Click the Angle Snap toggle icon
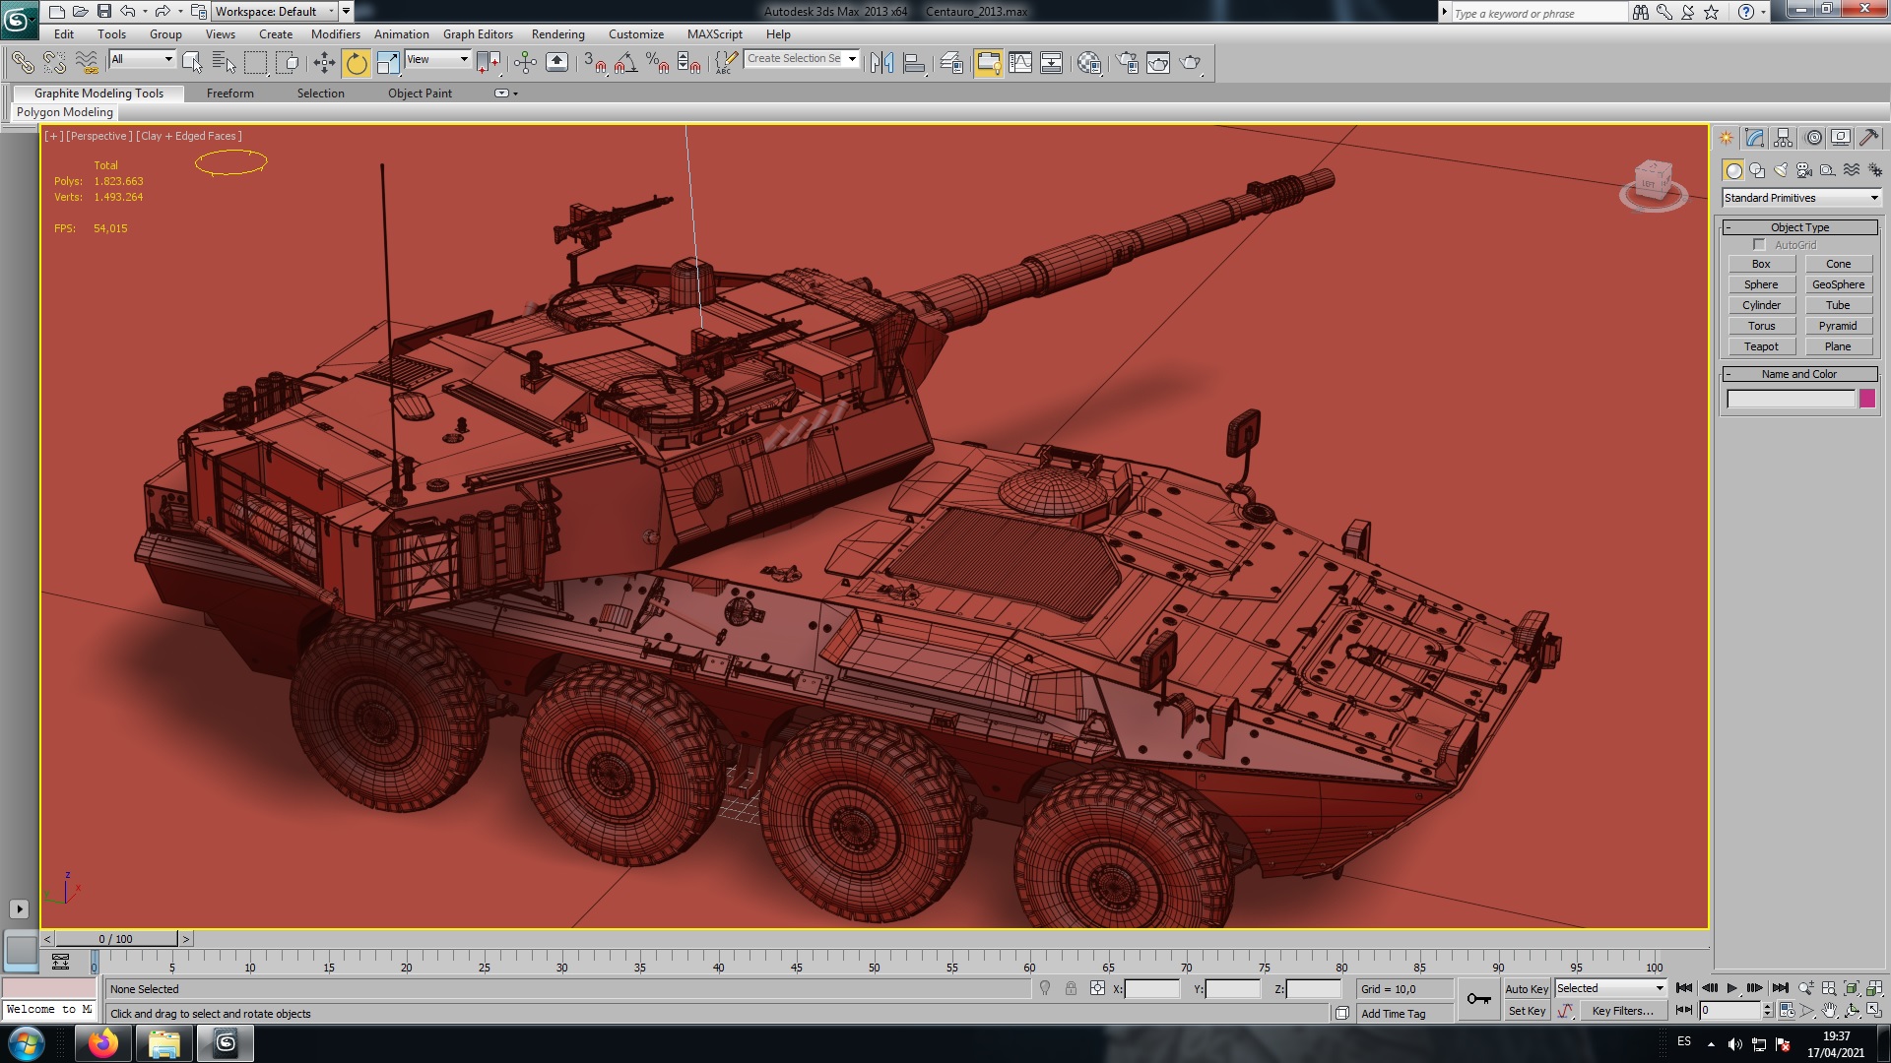 (624, 63)
